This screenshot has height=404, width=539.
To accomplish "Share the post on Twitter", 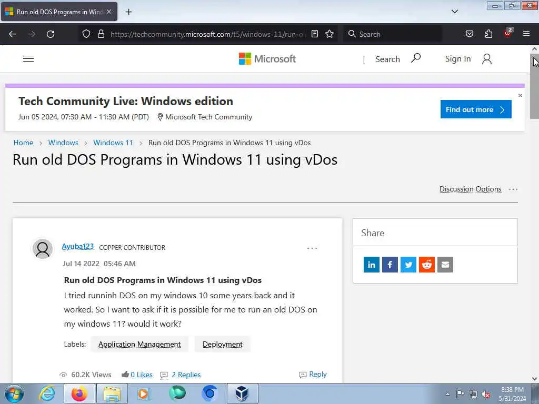I will pyautogui.click(x=408, y=265).
